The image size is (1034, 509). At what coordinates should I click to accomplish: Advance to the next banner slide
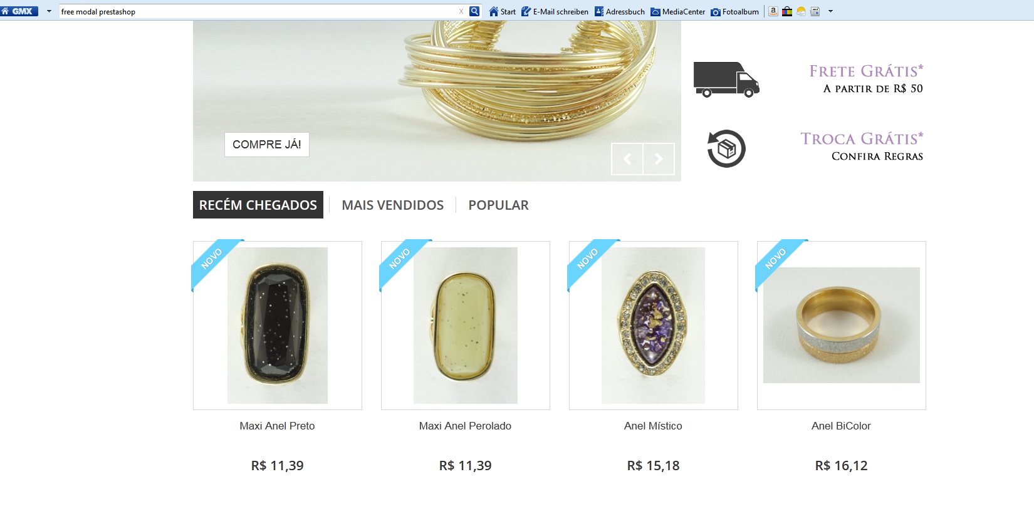tap(659, 159)
